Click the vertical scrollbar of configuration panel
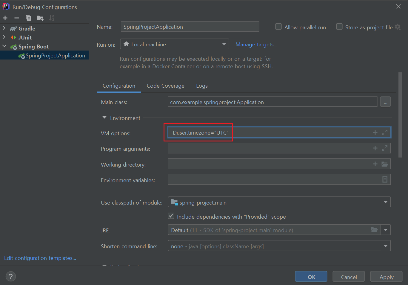Screen dimensions: 408x285 400,115
